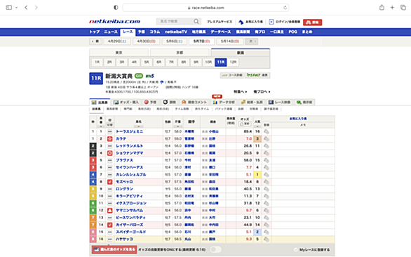Click the odds 更新 refresh button

(245, 124)
